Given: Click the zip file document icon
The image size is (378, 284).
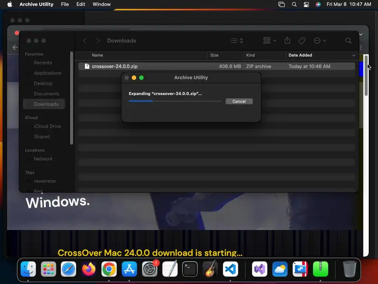Looking at the screenshot, I should click(x=87, y=66).
